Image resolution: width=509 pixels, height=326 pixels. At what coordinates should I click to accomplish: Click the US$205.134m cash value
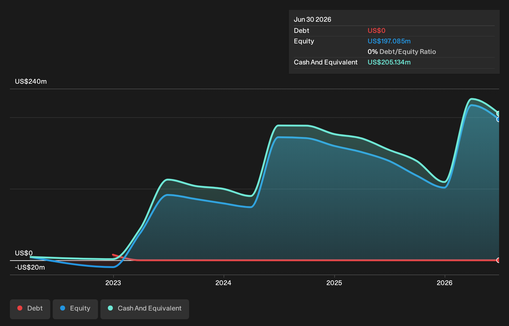[389, 62]
